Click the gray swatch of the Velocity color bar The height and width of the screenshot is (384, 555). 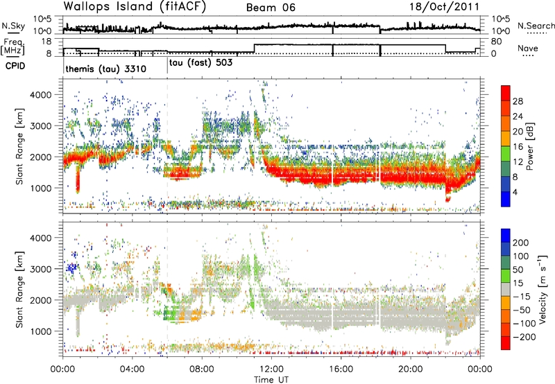pyautogui.click(x=506, y=289)
